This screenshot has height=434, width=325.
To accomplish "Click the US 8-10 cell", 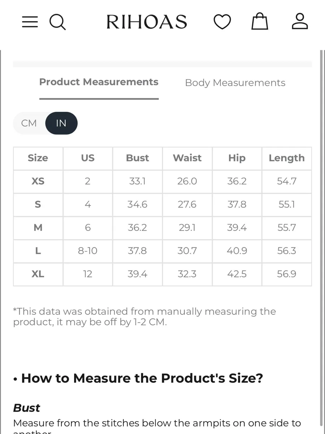I will pos(88,251).
